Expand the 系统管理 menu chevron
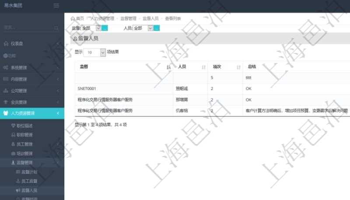This screenshot has height=200, width=350. (x=58, y=67)
